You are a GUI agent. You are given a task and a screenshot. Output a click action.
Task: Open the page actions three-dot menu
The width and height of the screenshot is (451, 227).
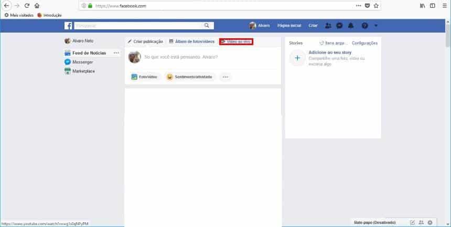[358, 6]
